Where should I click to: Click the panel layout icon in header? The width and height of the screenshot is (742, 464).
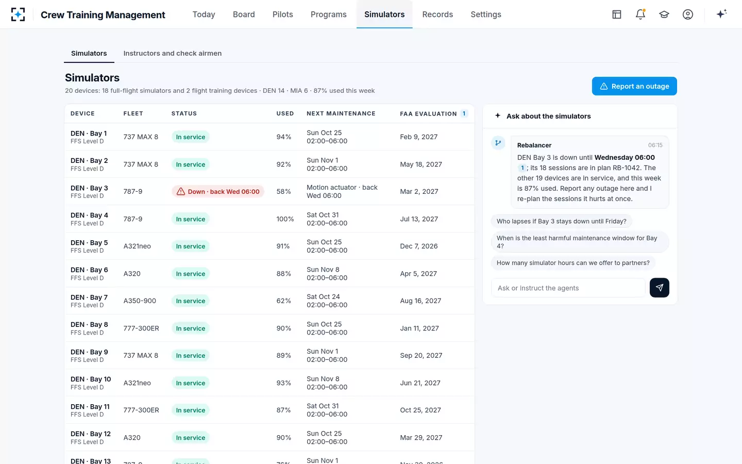617,14
